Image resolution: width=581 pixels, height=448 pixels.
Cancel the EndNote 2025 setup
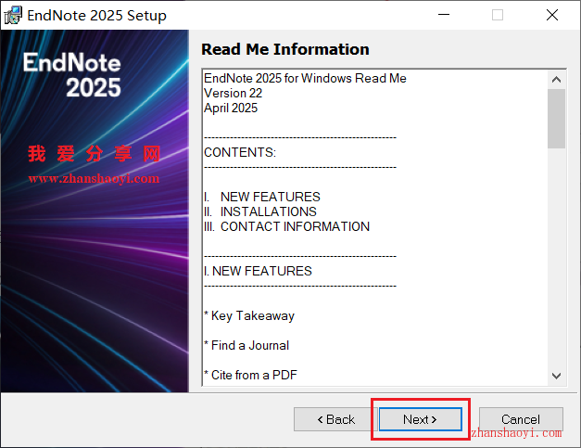click(x=521, y=419)
